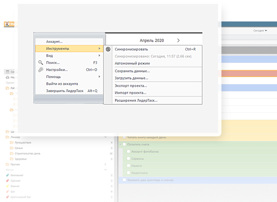Click the Семья folder icon
This screenshot has width=277, height=202.
(12, 148)
